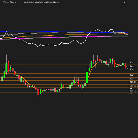The width and height of the screenshot is (138, 138).
Task: Click the large green breakout candle after the basing period
Action: [x=87, y=78]
